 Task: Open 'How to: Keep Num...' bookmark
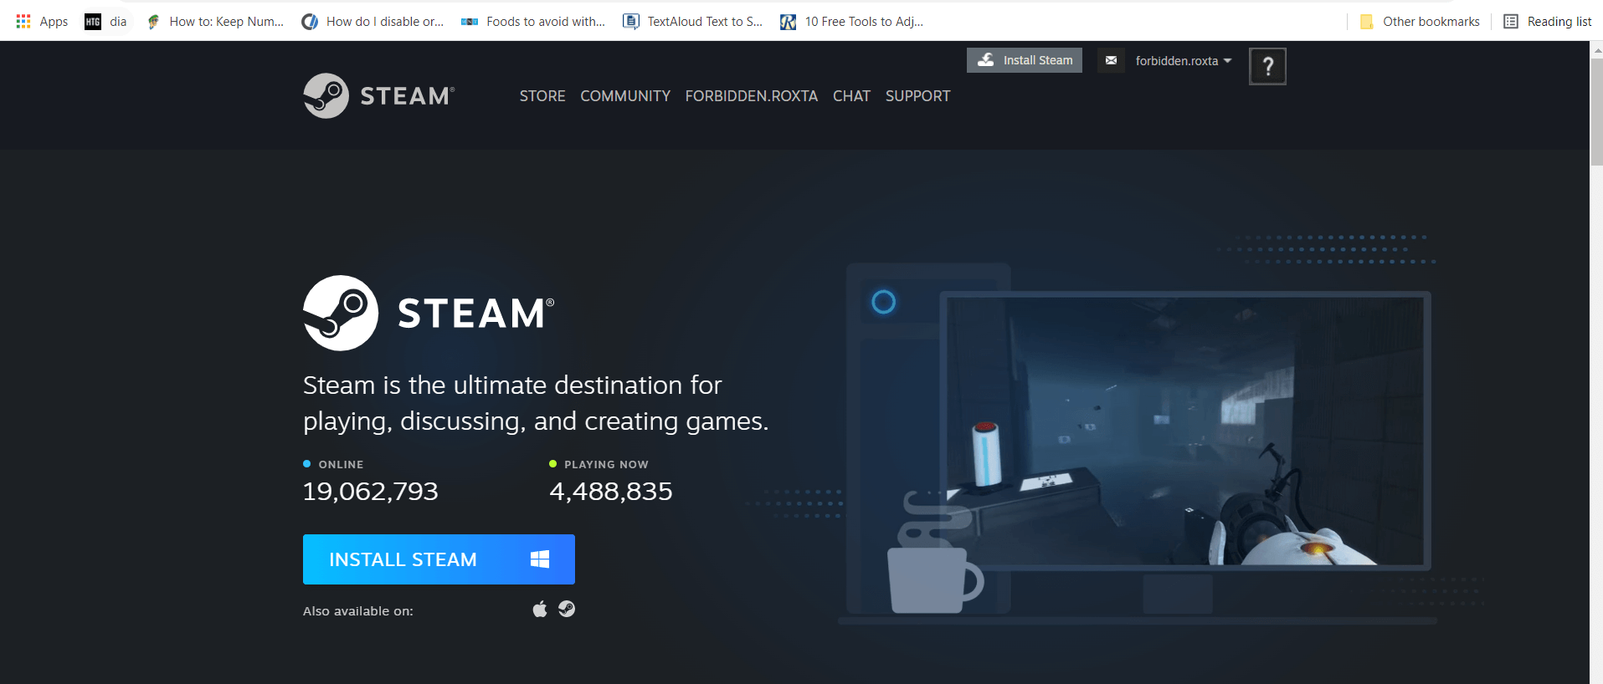point(215,22)
